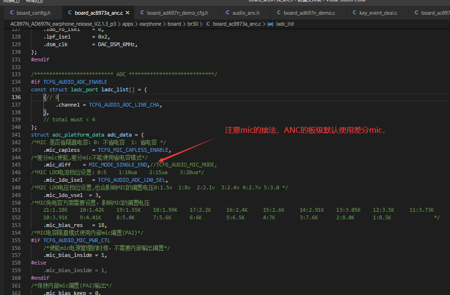Image resolution: width=450 pixels, height=295 pixels.
Task: Click TCFG_MIC_CAPLESS_ENABLE value
Action: pyautogui.click(x=133, y=150)
